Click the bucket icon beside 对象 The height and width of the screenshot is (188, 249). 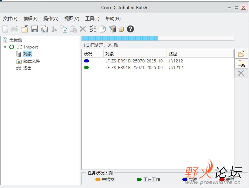tap(18, 54)
